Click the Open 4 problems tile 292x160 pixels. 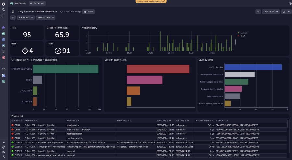(27, 49)
